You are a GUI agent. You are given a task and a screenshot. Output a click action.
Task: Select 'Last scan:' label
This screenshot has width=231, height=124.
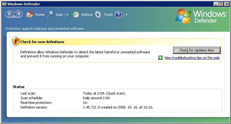pos(28,93)
